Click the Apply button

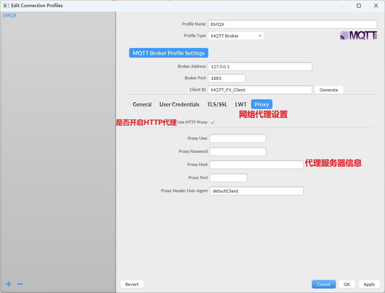click(x=369, y=284)
